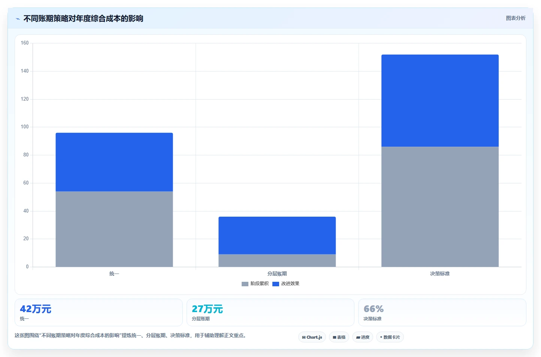Click the 分层账期 x-axis label
Screen dimensions: 541x357
277,274
